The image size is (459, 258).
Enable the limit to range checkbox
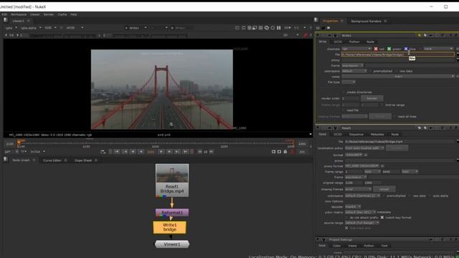coord(382,105)
